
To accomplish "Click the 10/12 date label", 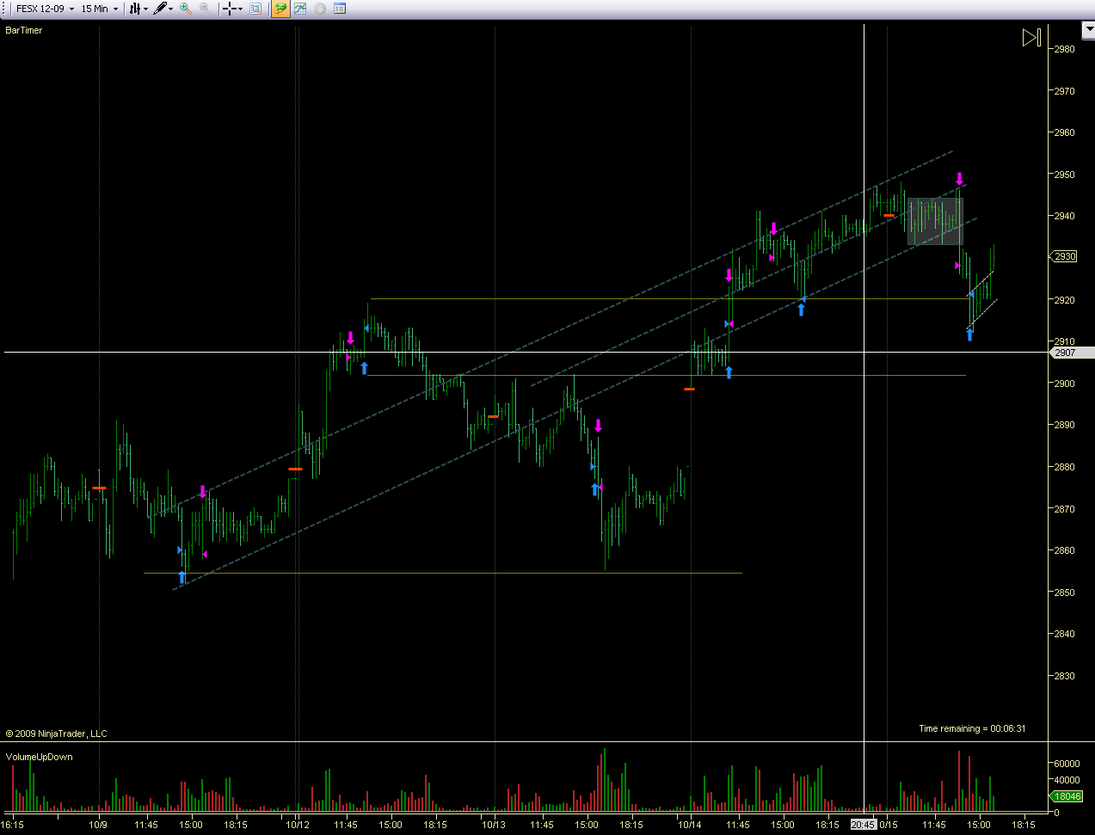I will click(x=298, y=825).
